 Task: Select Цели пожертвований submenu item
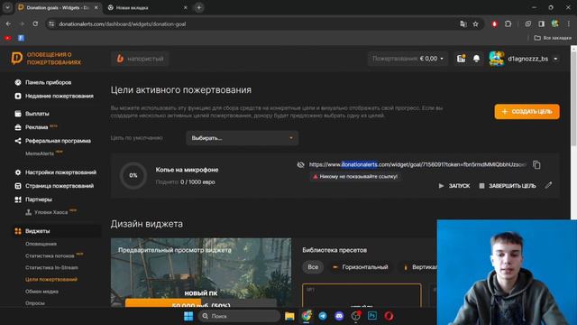51,279
